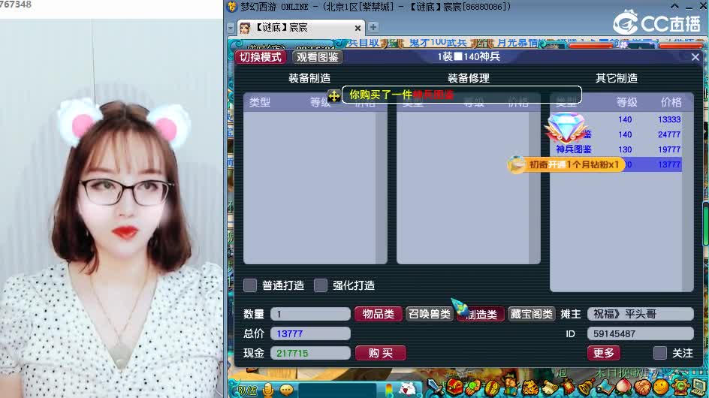709x398 pixels.
Task: Click the 初音开通1个月钻粉 notification banner
Action: 566,164
